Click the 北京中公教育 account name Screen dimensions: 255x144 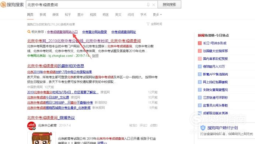point(48,125)
